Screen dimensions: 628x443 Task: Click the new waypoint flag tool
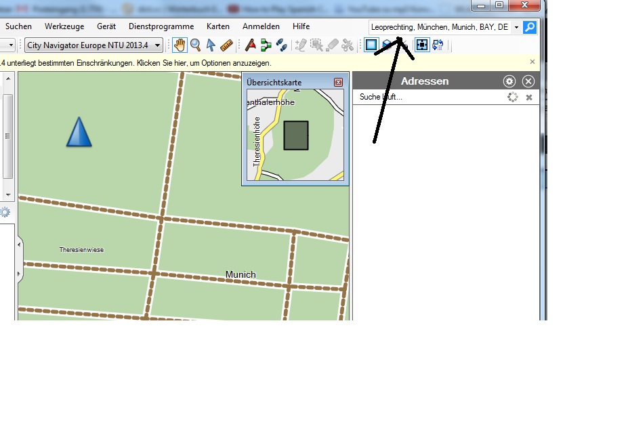[250, 45]
